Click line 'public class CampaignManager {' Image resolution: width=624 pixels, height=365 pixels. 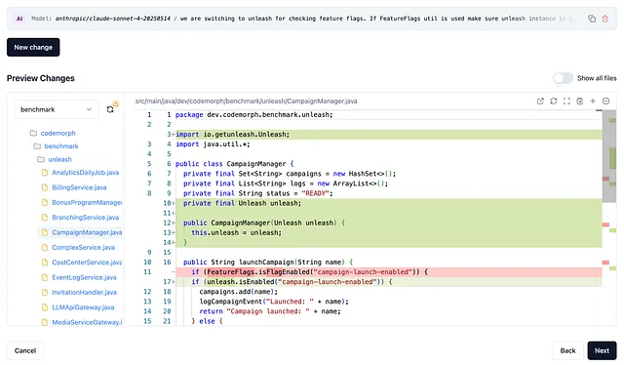tap(234, 164)
